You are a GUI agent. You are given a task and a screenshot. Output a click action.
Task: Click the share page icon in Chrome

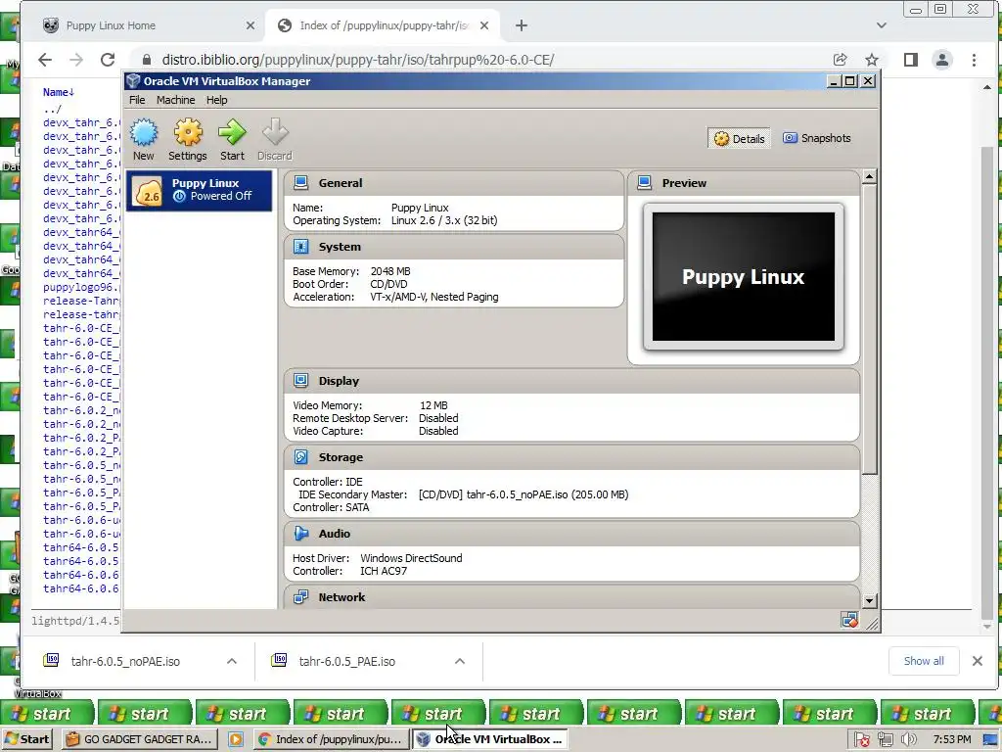[841, 60]
